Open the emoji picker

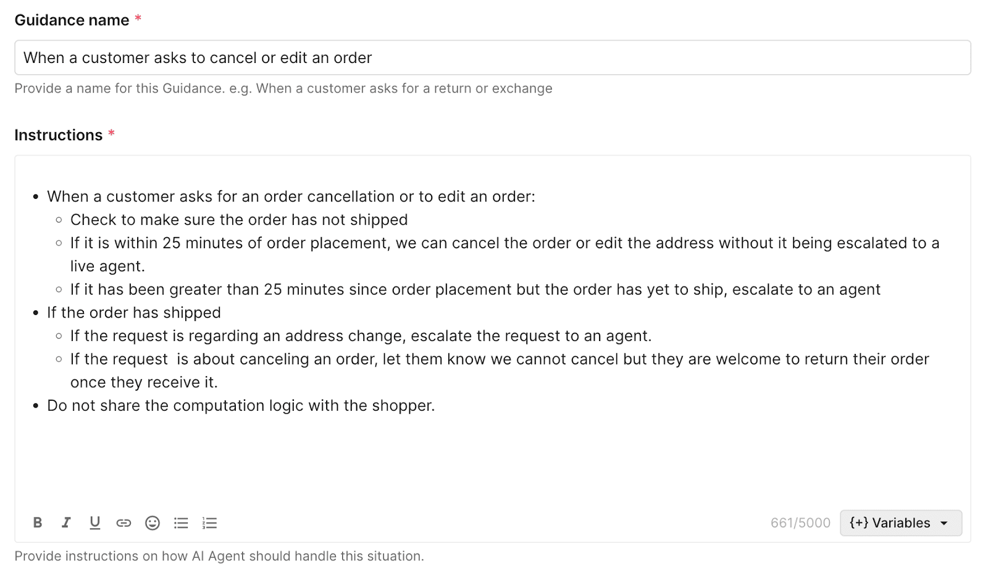pyautogui.click(x=152, y=523)
